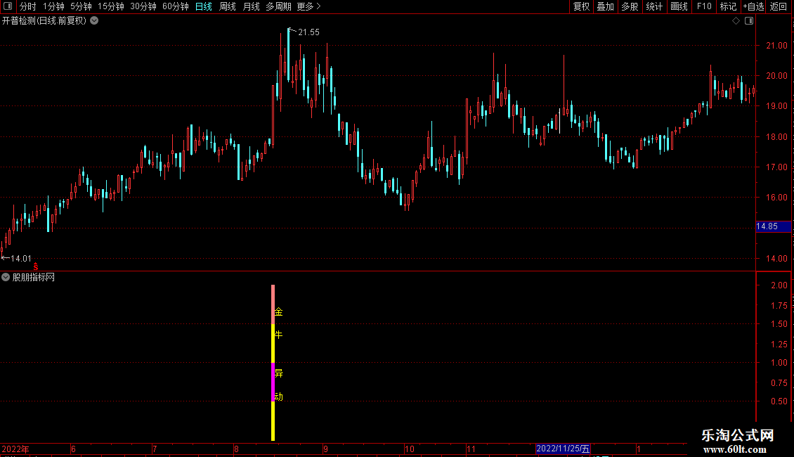This screenshot has height=457, width=794.
Task: Expand the 股朋指标网 indicator dropdown
Action: point(6,277)
